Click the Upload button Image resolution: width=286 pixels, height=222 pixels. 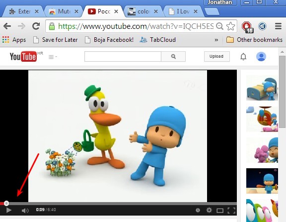216,57
